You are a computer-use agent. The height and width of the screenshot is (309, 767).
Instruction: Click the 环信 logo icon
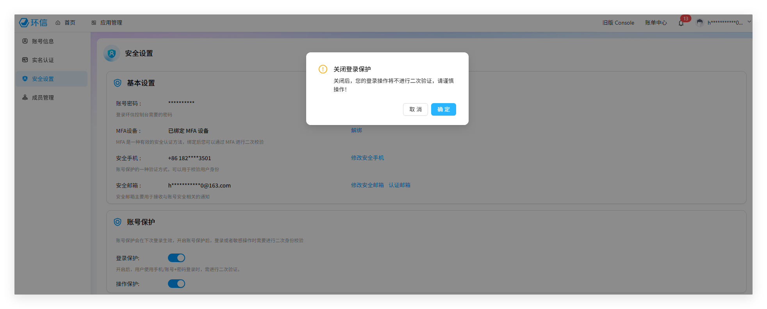pos(24,23)
